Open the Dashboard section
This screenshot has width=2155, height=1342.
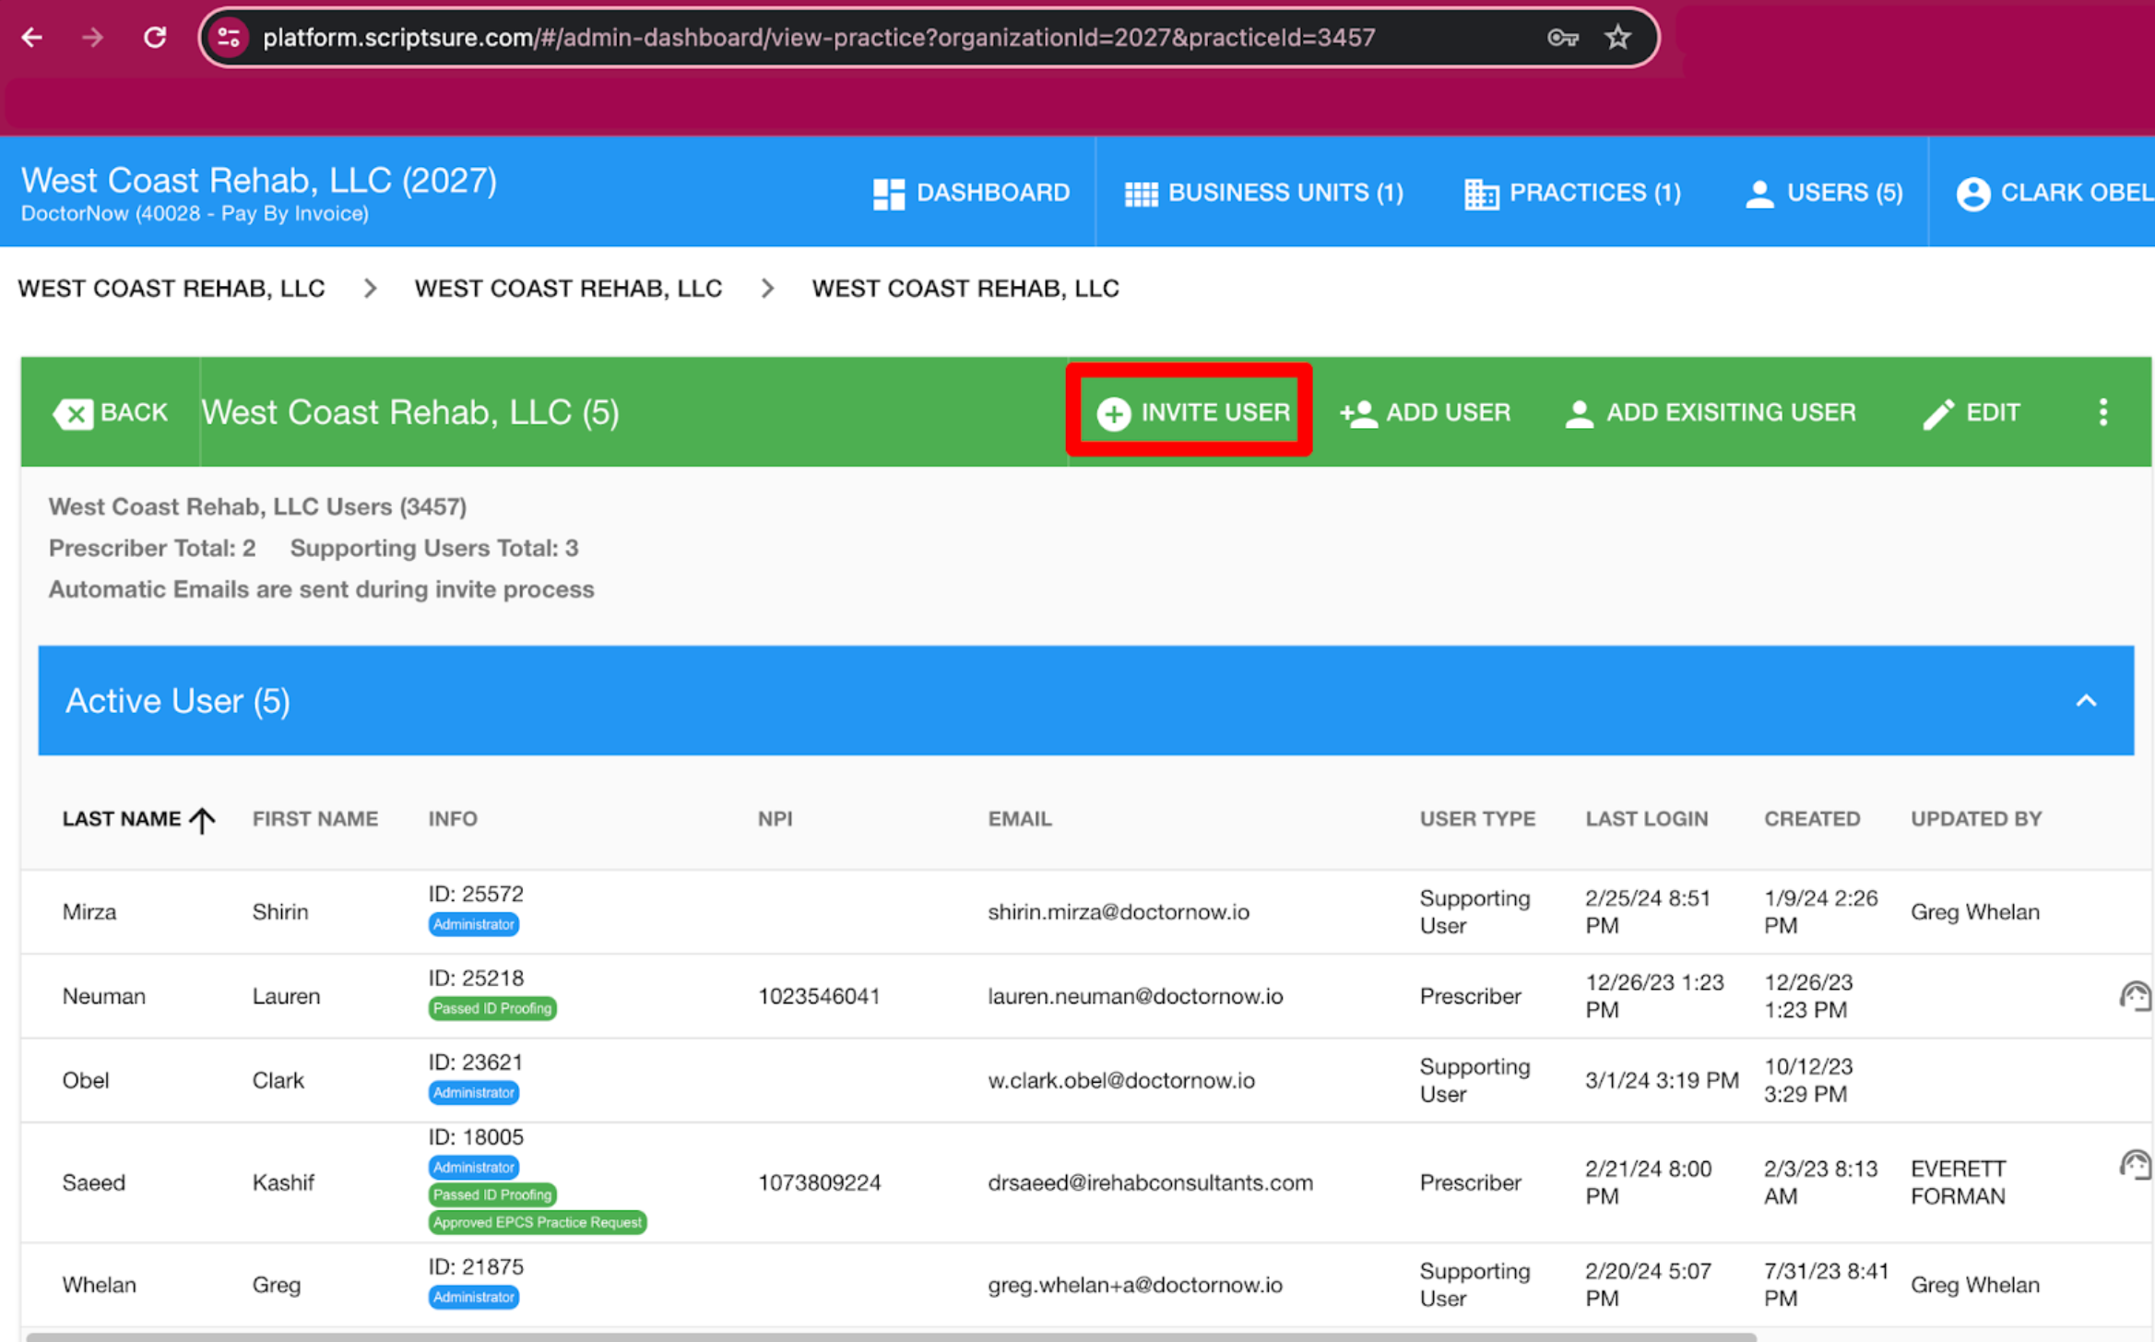tap(972, 192)
